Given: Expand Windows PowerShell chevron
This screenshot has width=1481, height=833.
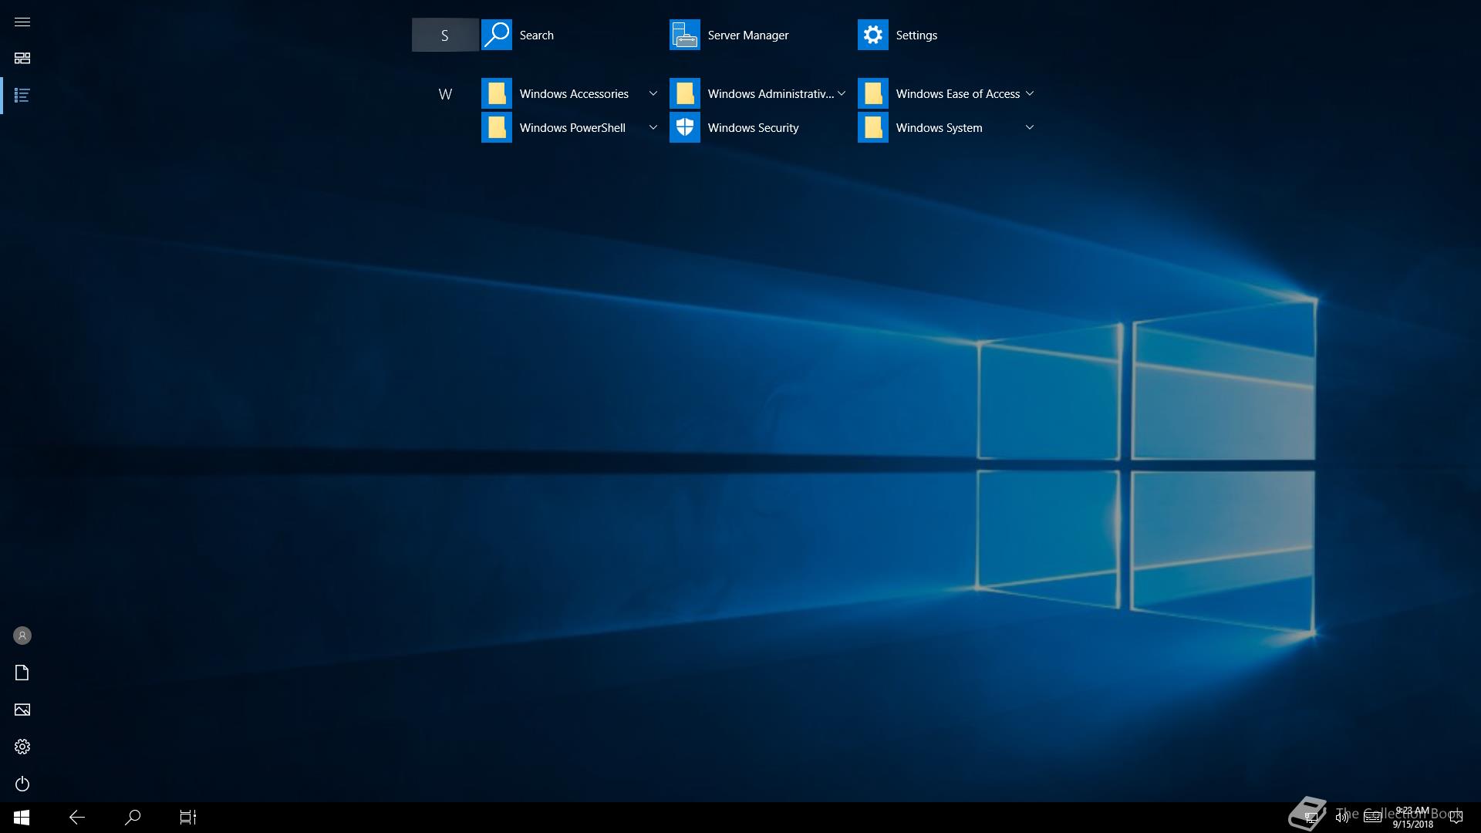Looking at the screenshot, I should click(653, 127).
